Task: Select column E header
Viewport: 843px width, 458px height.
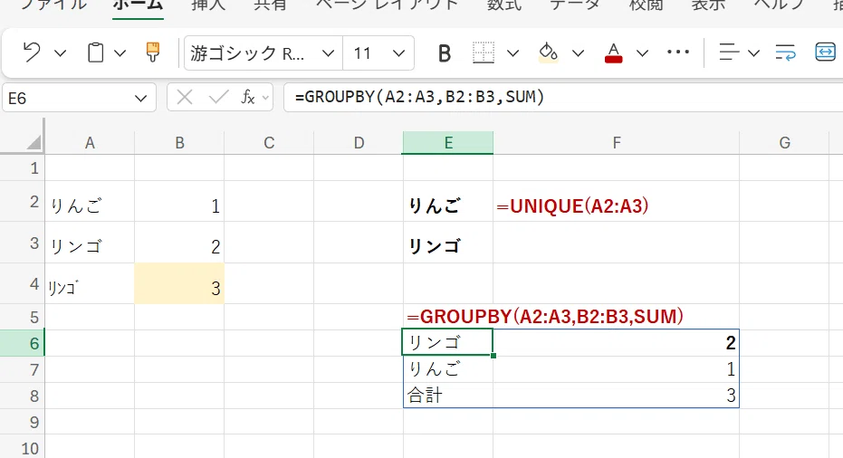Action: pyautogui.click(x=448, y=142)
